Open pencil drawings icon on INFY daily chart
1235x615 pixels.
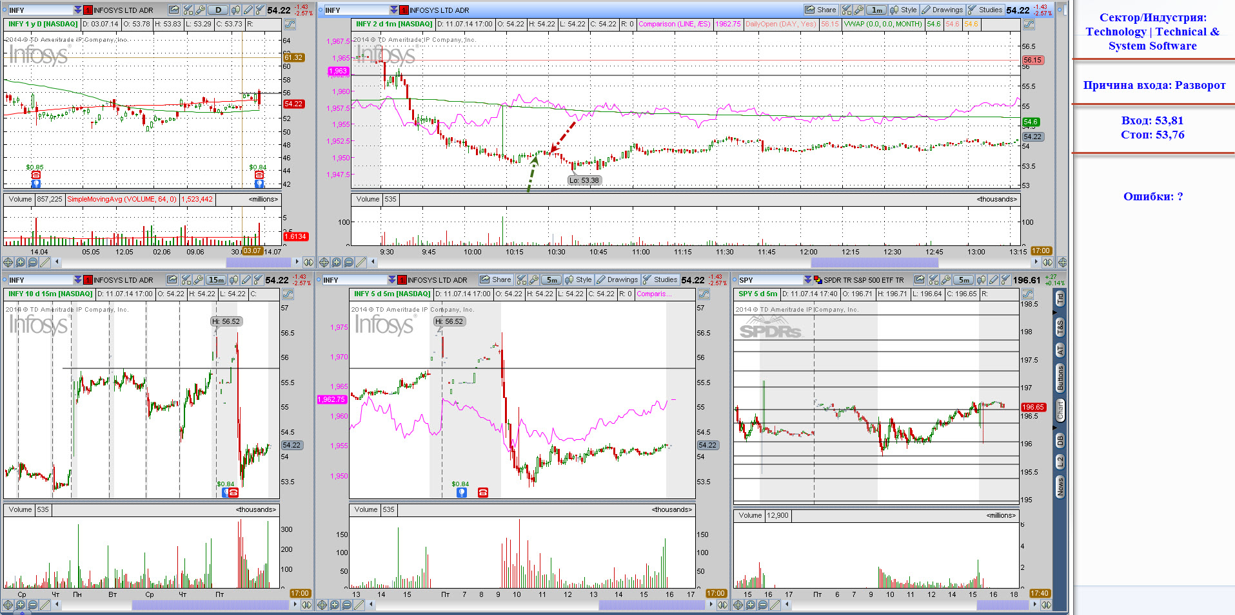[248, 10]
